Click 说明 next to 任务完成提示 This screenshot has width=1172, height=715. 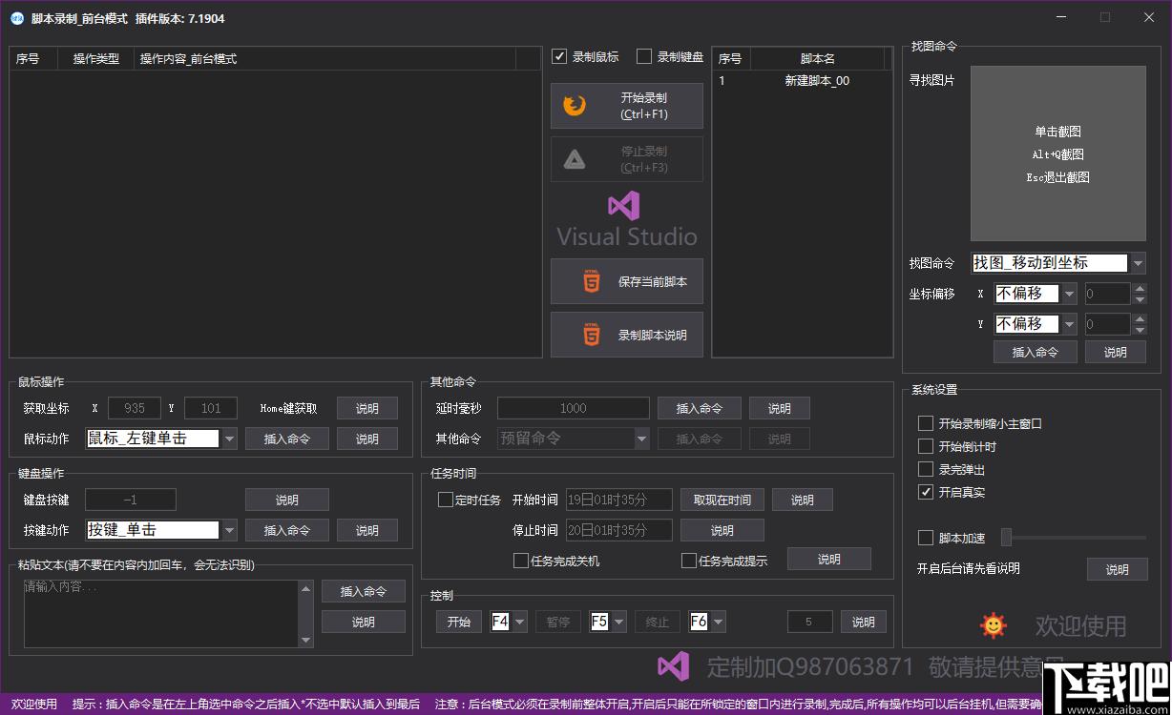829,559
